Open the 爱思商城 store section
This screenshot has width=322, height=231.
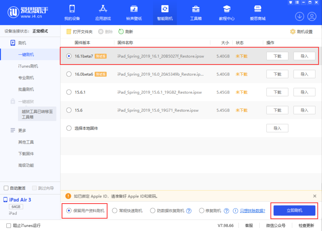258,12
